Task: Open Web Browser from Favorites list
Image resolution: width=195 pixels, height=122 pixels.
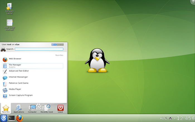Action: point(15,59)
